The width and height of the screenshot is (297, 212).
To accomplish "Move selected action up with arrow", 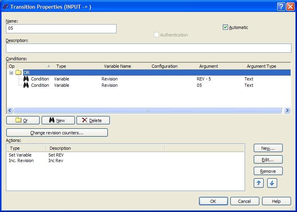I will pyautogui.click(x=259, y=183).
